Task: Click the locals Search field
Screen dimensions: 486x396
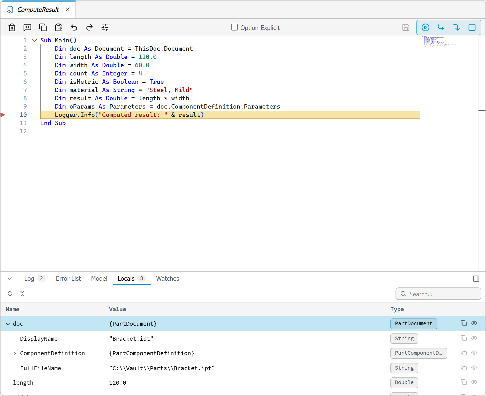Action: tap(438, 294)
